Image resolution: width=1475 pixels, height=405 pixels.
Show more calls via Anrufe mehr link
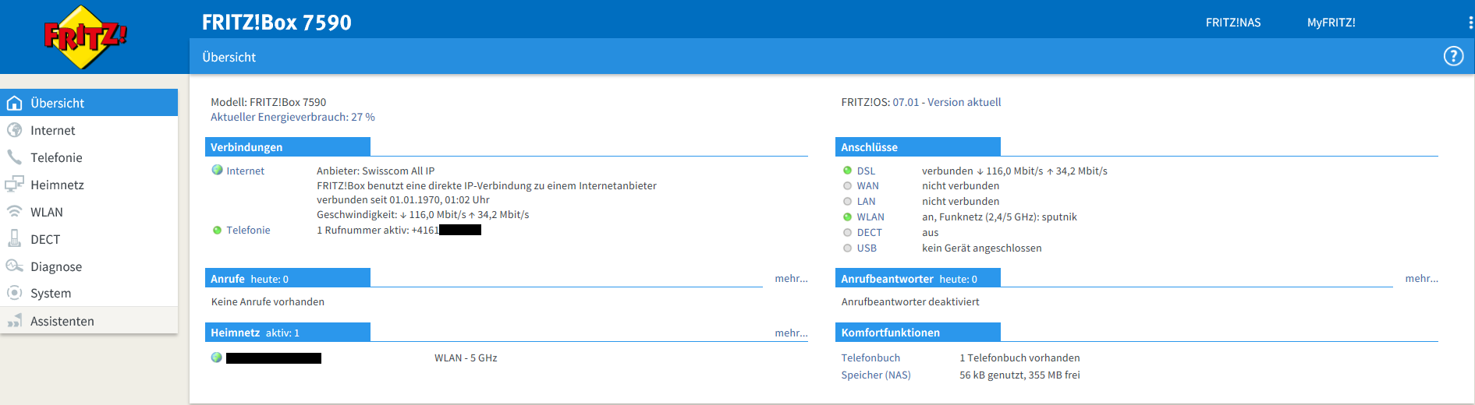[791, 278]
